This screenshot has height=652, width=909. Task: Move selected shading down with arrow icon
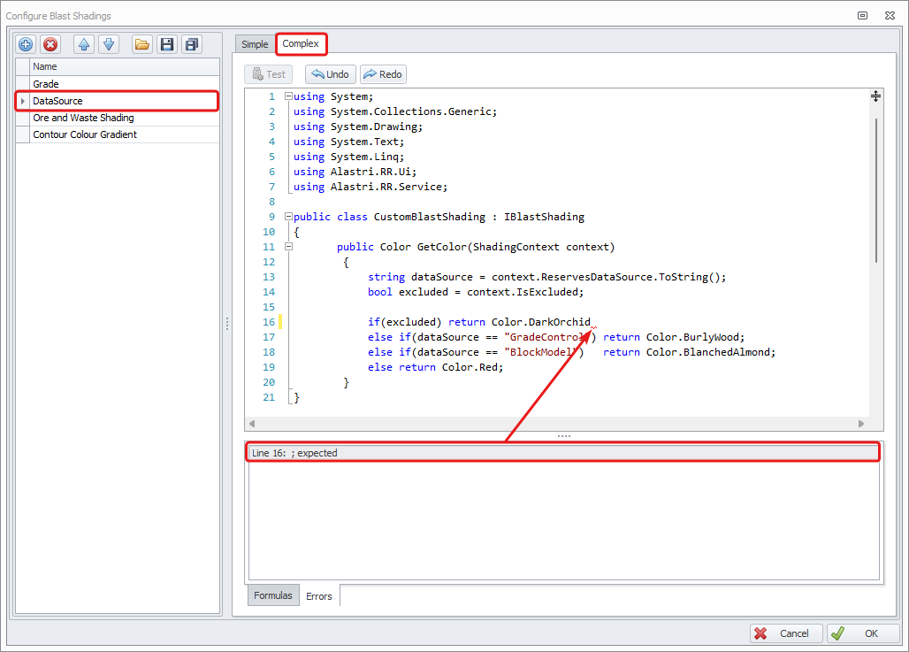tap(109, 44)
